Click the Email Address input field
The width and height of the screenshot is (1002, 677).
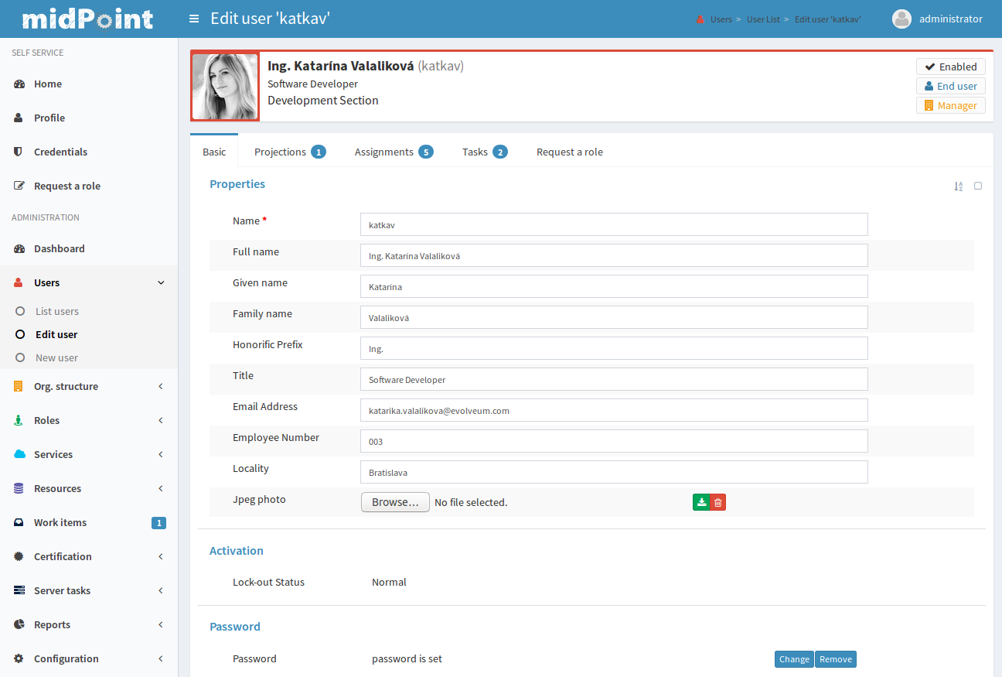pos(614,411)
